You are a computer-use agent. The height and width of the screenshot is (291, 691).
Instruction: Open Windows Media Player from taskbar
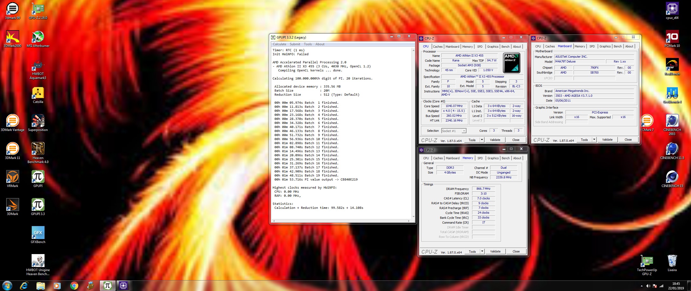point(57,286)
